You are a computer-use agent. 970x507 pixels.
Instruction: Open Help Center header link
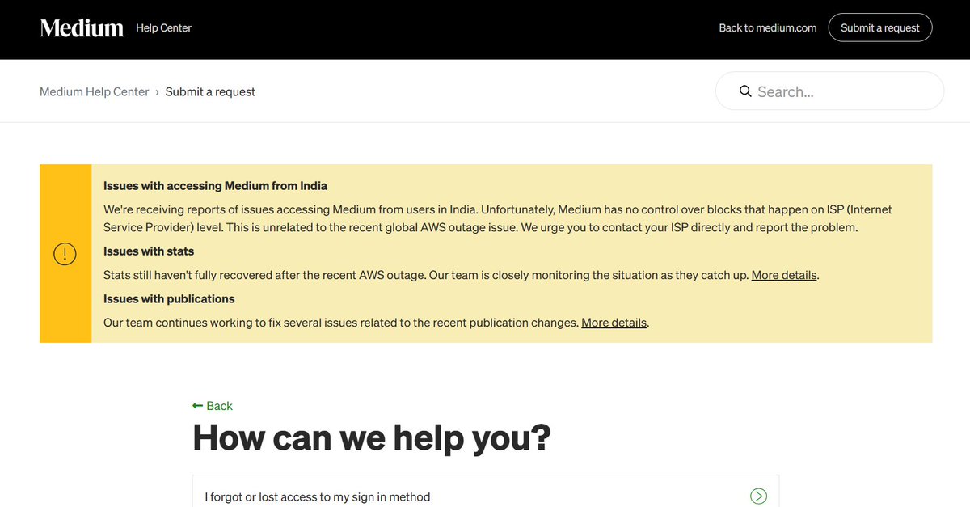tap(163, 27)
